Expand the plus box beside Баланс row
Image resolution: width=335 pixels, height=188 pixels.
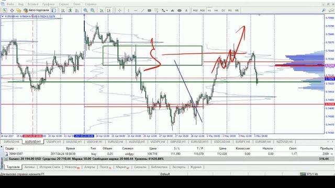pos(6,159)
